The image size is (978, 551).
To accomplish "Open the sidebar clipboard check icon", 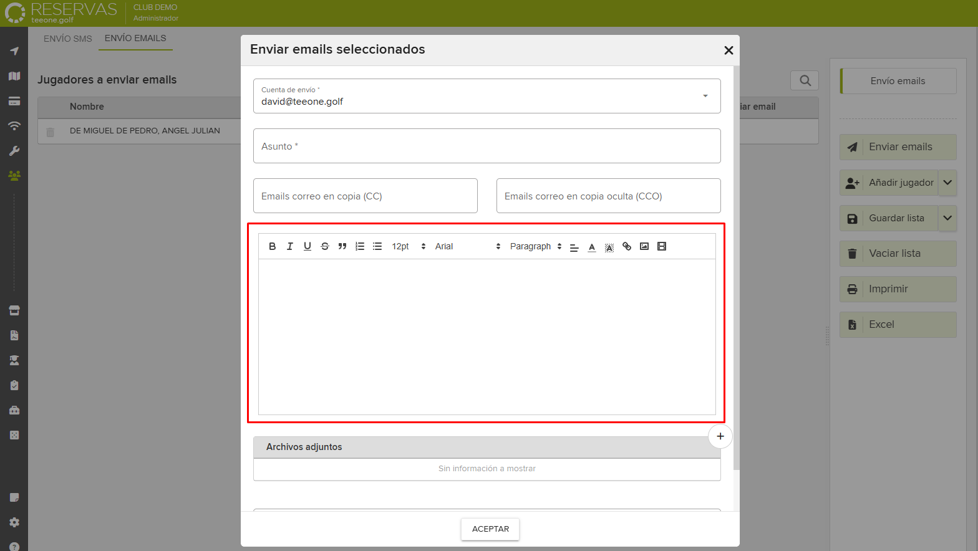I will (x=14, y=385).
